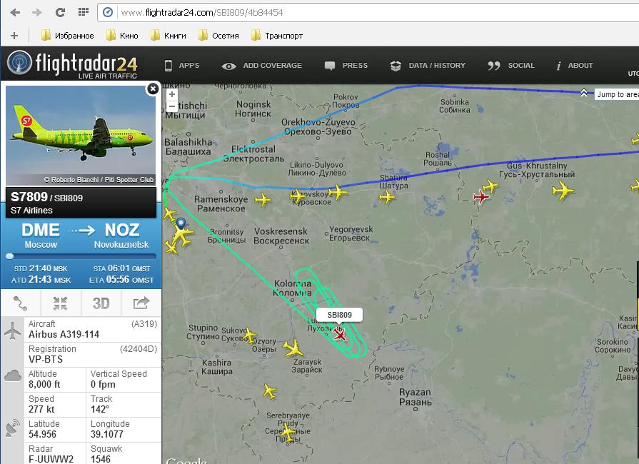Click the S7 aircraft photo thumbnail

pyautogui.click(x=81, y=135)
